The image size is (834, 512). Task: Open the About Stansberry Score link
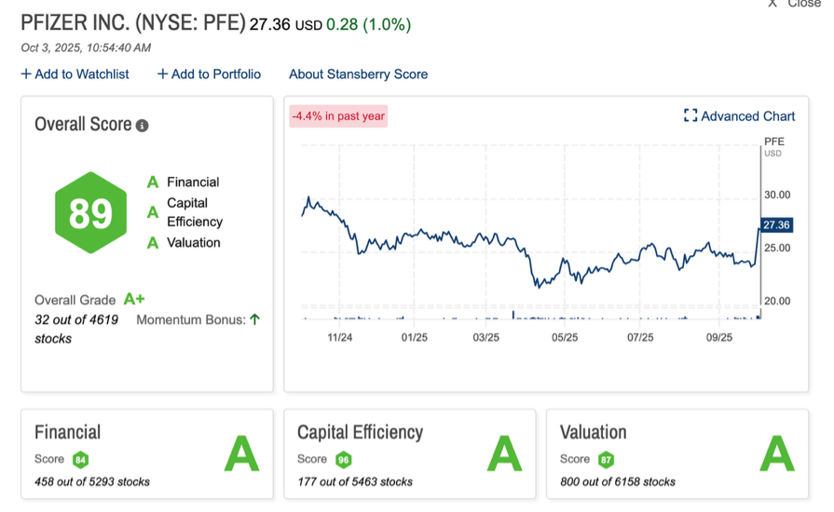click(358, 74)
